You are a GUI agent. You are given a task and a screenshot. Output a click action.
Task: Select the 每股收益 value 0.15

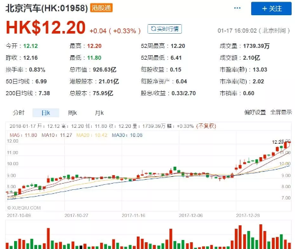click(x=176, y=70)
